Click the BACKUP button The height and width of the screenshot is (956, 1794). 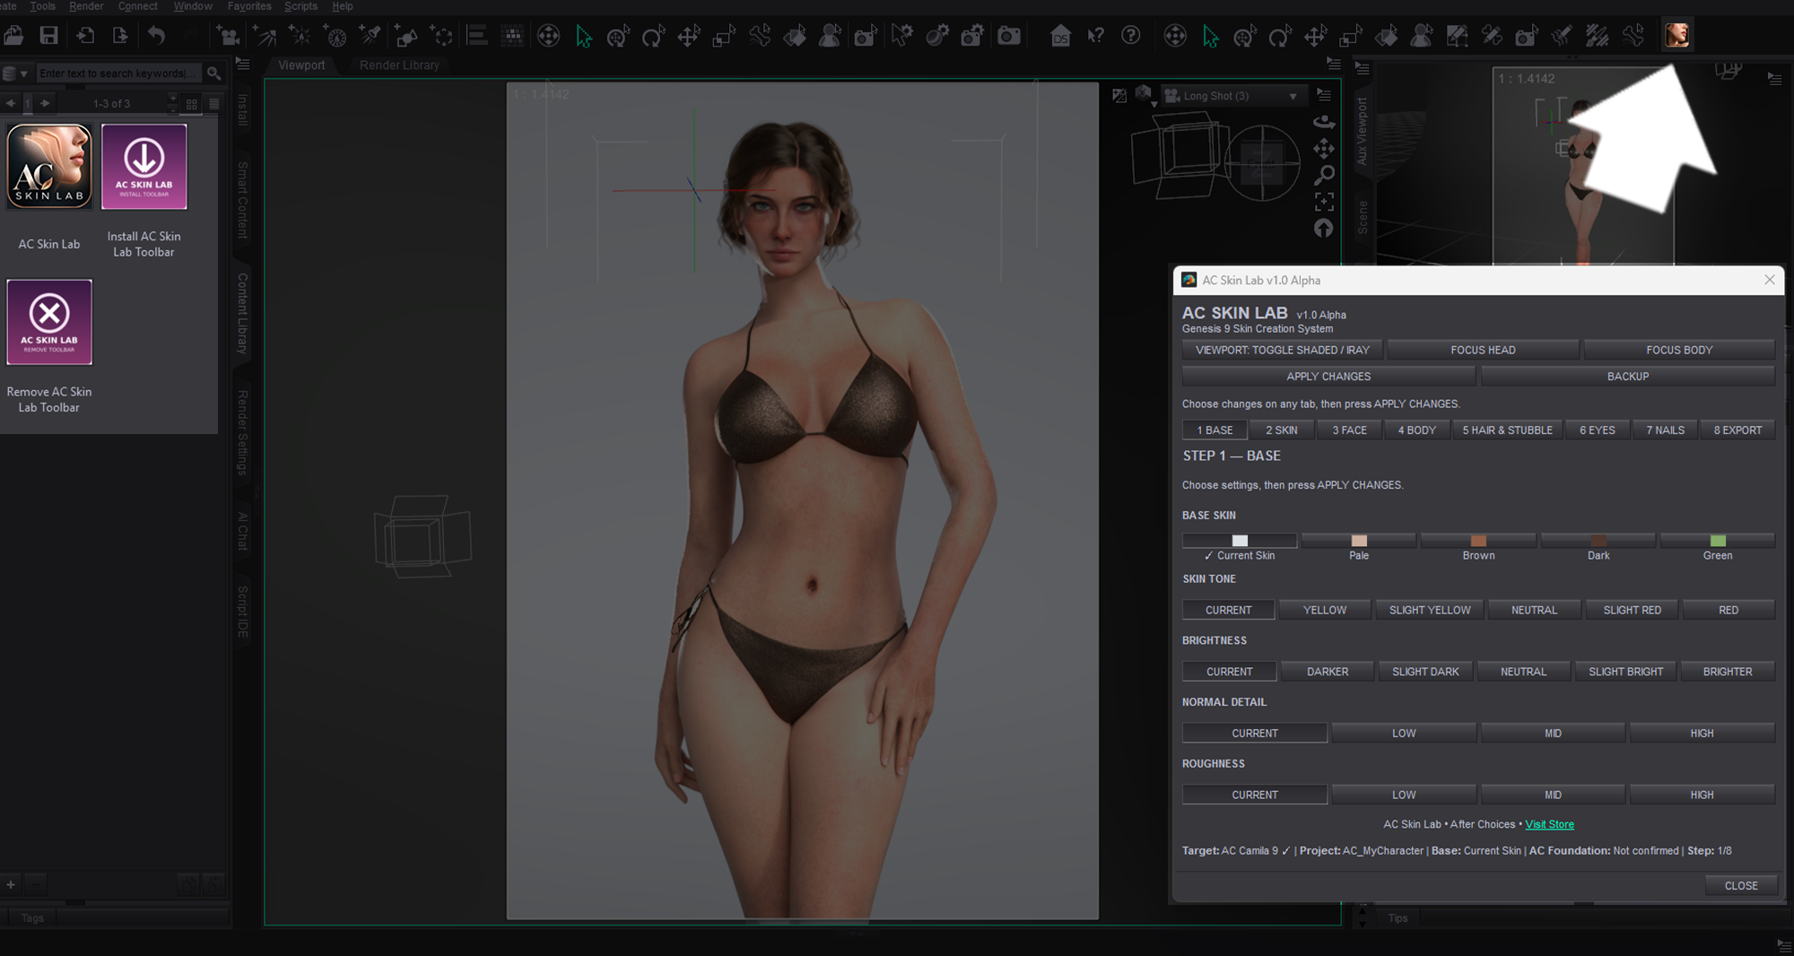[1628, 377]
